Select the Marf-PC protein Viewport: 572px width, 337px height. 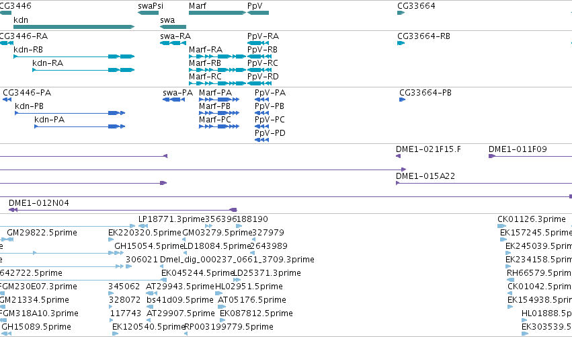tap(219, 126)
